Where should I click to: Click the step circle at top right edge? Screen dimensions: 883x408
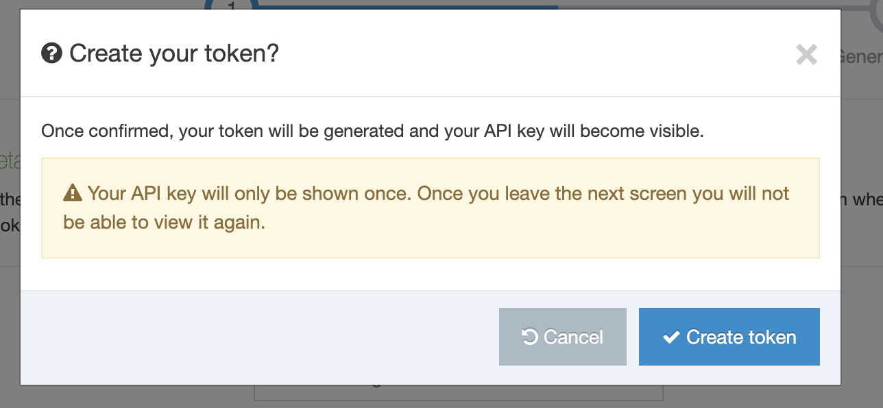[876, 14]
